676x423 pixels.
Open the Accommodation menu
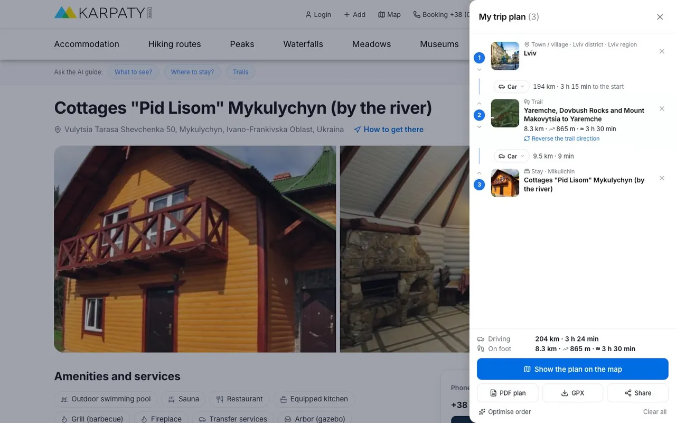point(87,44)
